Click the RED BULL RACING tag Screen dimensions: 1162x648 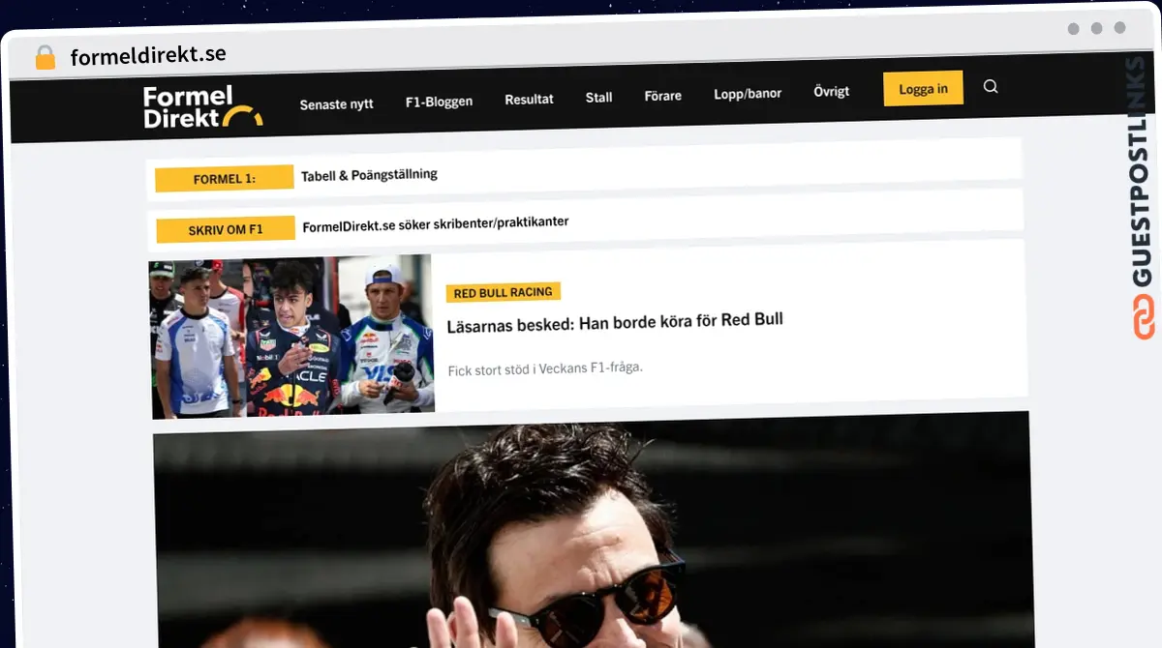click(503, 292)
